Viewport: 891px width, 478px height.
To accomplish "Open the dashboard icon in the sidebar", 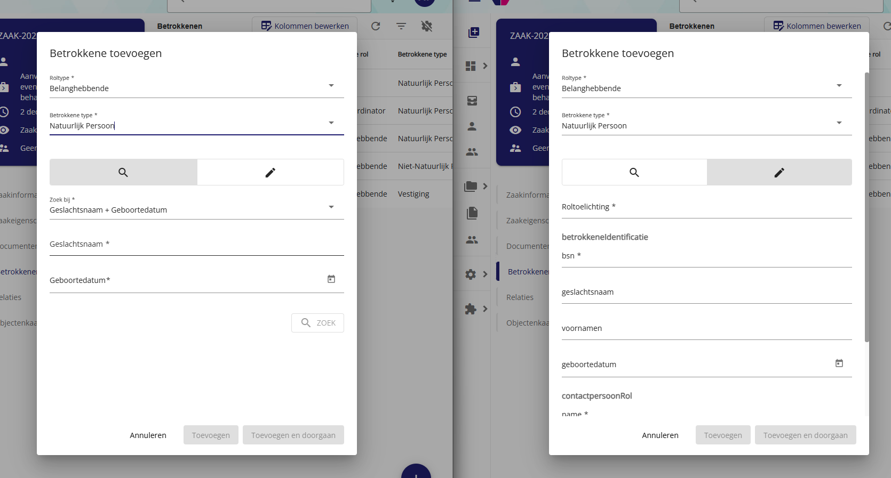I will click(471, 66).
